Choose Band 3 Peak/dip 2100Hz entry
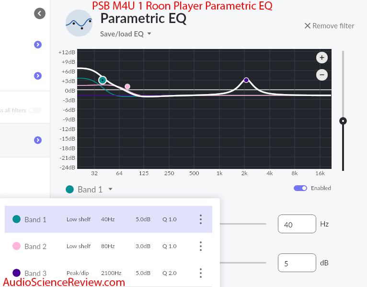The width and height of the screenshot is (367, 287). click(108, 273)
